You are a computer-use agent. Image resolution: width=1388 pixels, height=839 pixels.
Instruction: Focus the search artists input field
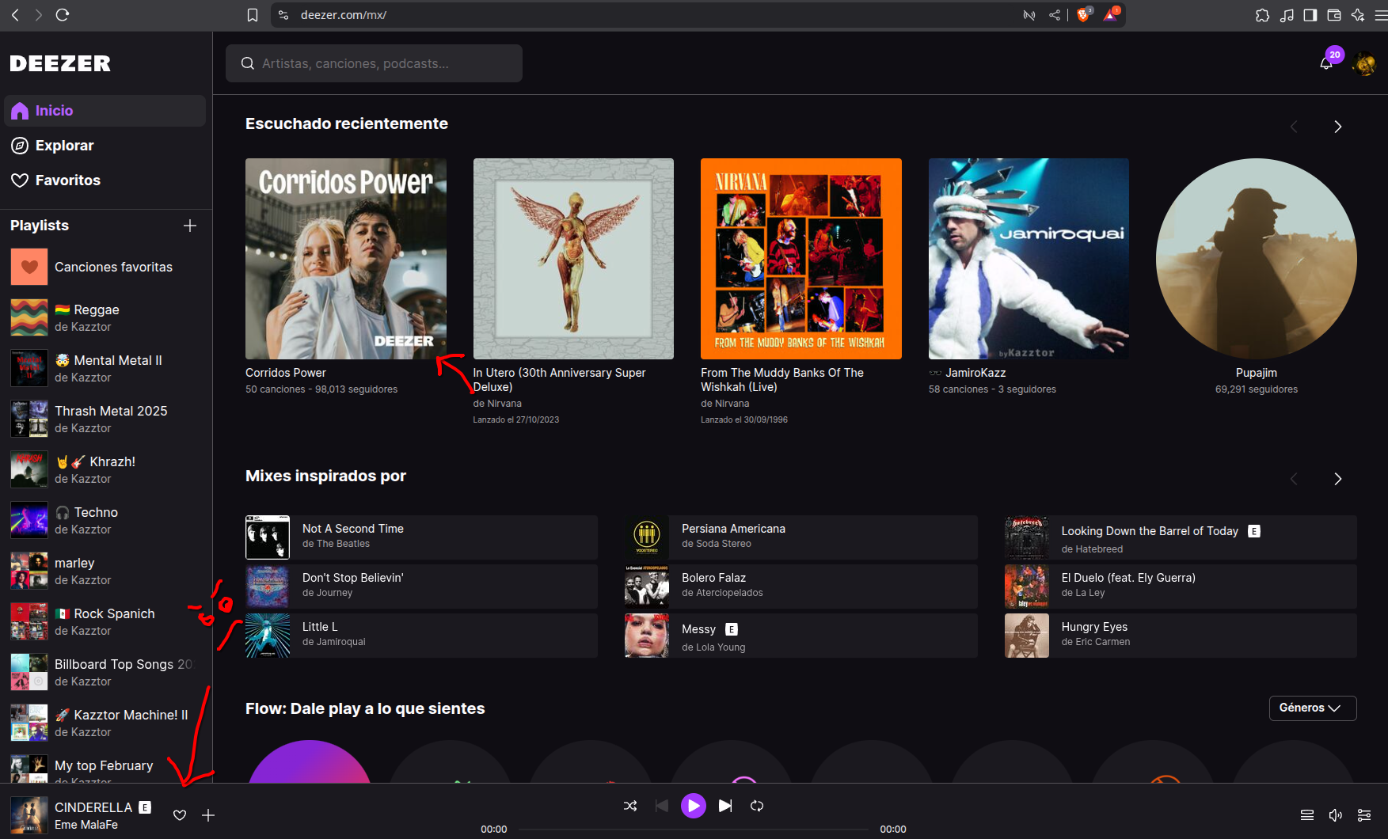pos(374,63)
